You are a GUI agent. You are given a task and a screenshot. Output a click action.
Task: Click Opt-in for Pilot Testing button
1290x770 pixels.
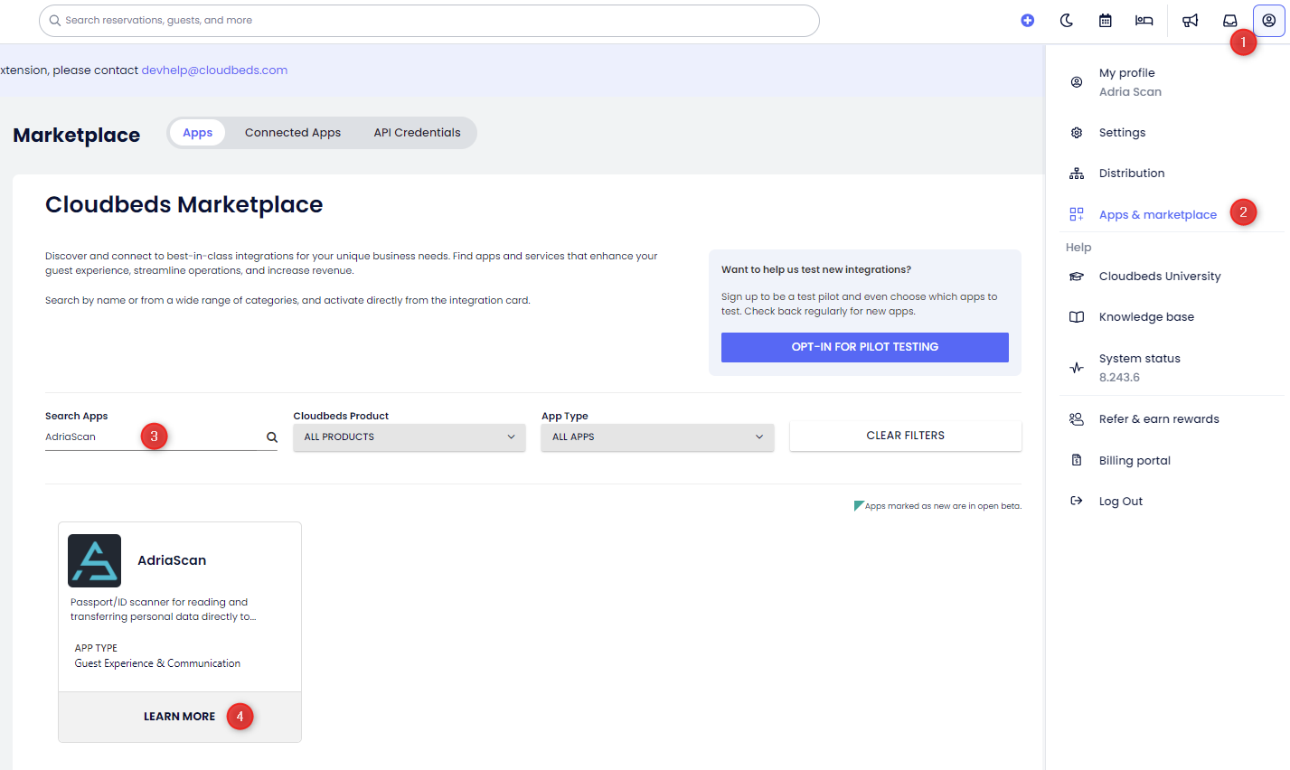pyautogui.click(x=864, y=347)
